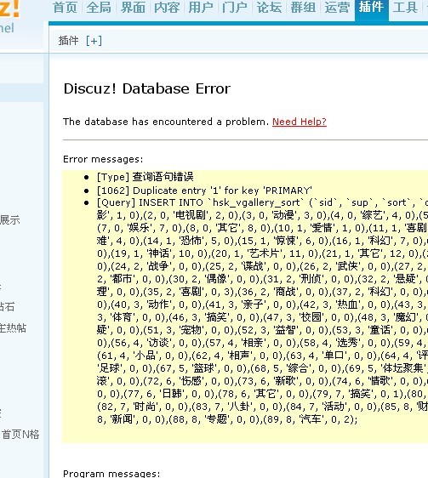Open the 门户 tab
428x478 pixels.
point(235,7)
